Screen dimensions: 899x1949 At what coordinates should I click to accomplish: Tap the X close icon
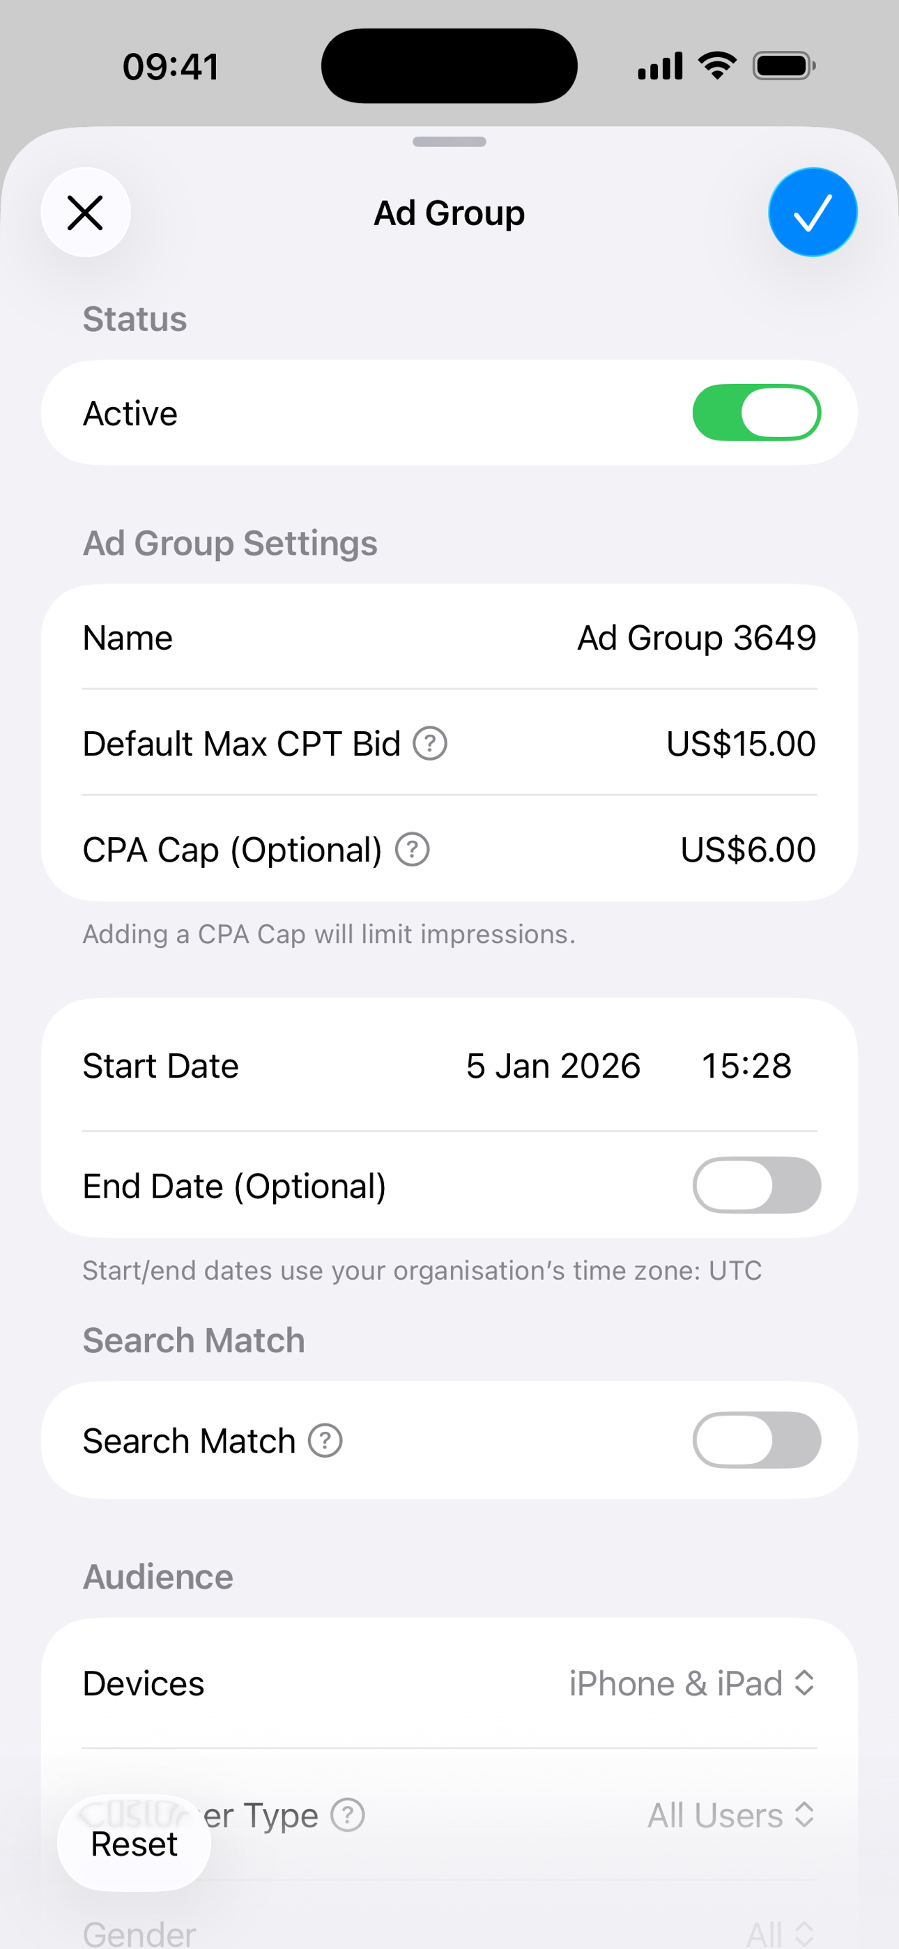pyautogui.click(x=86, y=213)
